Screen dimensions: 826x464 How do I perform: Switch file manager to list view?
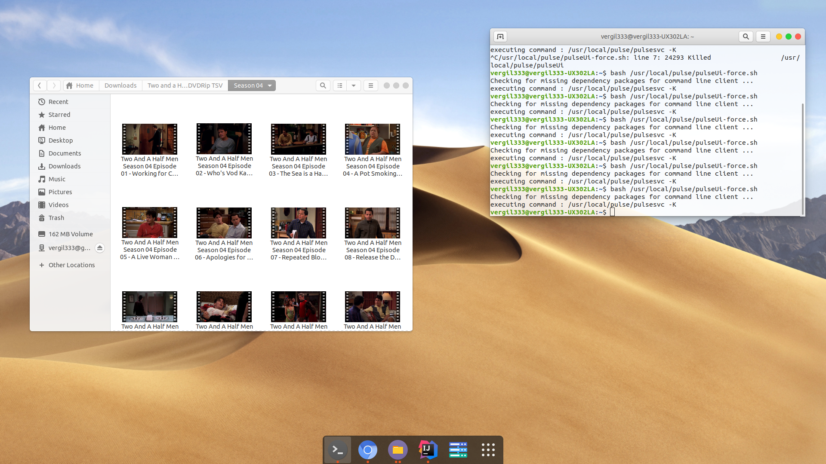340,85
